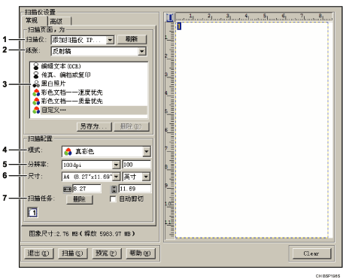Click the resolution value field 100
This screenshot has height=279, width=343.
pos(136,165)
